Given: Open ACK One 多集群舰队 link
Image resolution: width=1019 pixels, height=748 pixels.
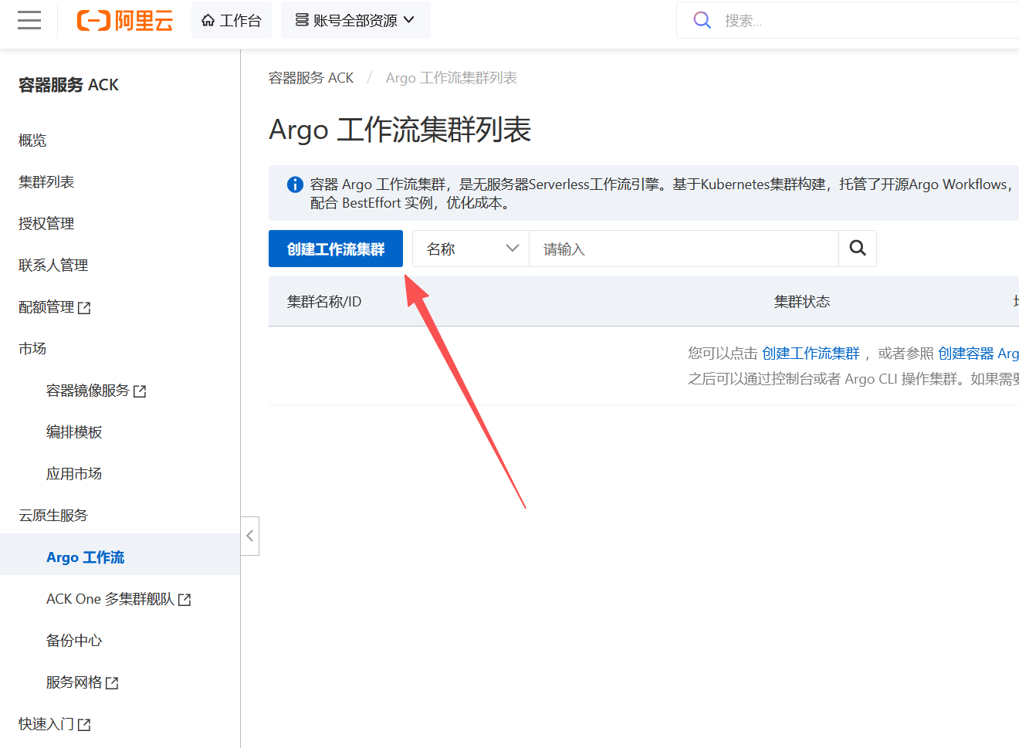Looking at the screenshot, I should 119,599.
